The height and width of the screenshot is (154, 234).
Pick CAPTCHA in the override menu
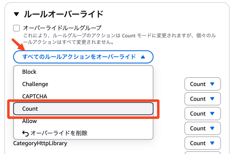(x=35, y=96)
